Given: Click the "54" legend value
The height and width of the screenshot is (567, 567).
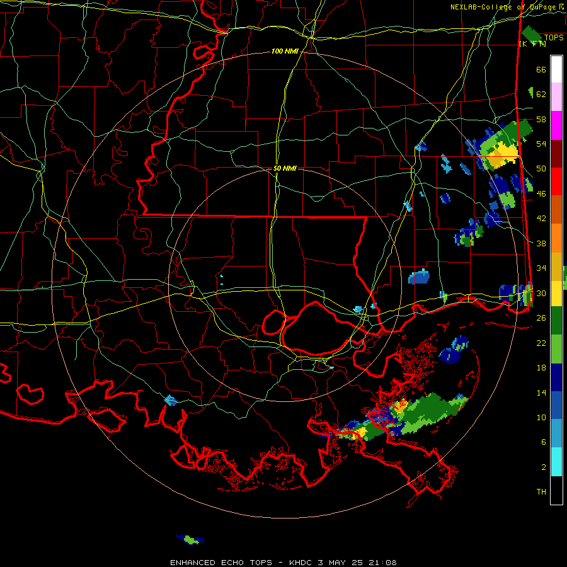Looking at the screenshot, I should [541, 144].
